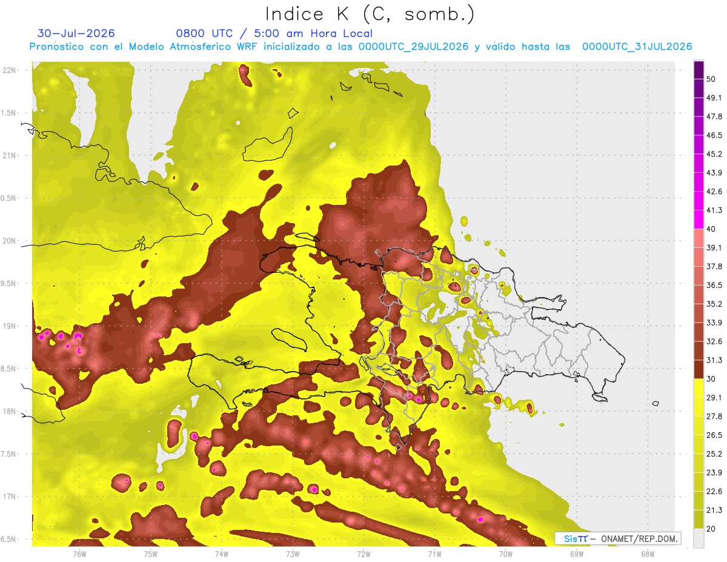
Task: Click the "0000UTC_29JUL2026" initialization time text
Action: click(x=413, y=47)
